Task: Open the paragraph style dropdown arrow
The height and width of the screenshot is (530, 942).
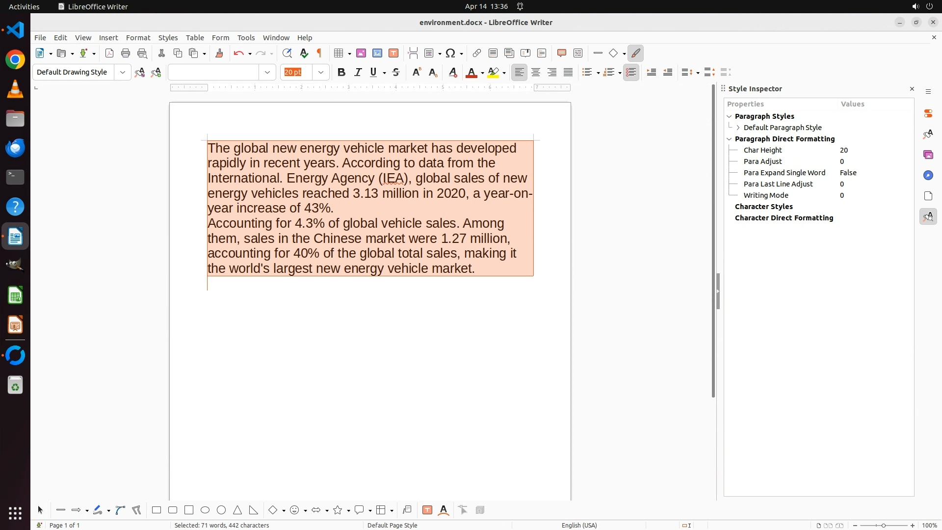Action: (x=123, y=72)
